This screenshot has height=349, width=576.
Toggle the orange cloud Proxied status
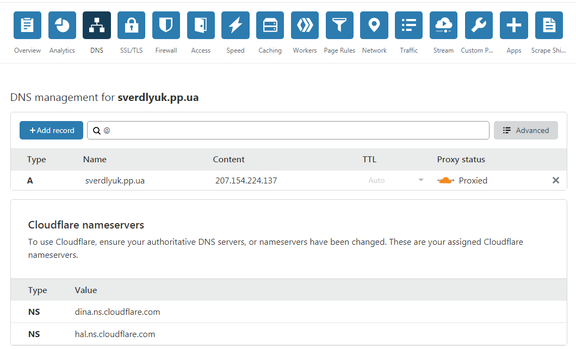click(x=445, y=180)
